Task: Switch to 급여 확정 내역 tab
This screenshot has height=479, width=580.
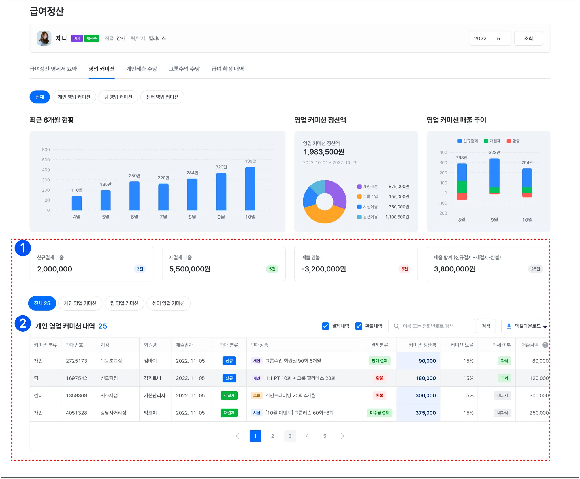Action: click(x=227, y=69)
